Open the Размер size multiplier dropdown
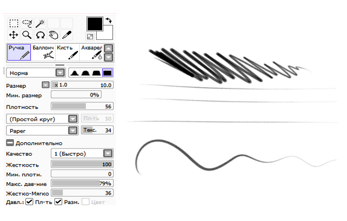This screenshot has width=347, height=221. 45,85
